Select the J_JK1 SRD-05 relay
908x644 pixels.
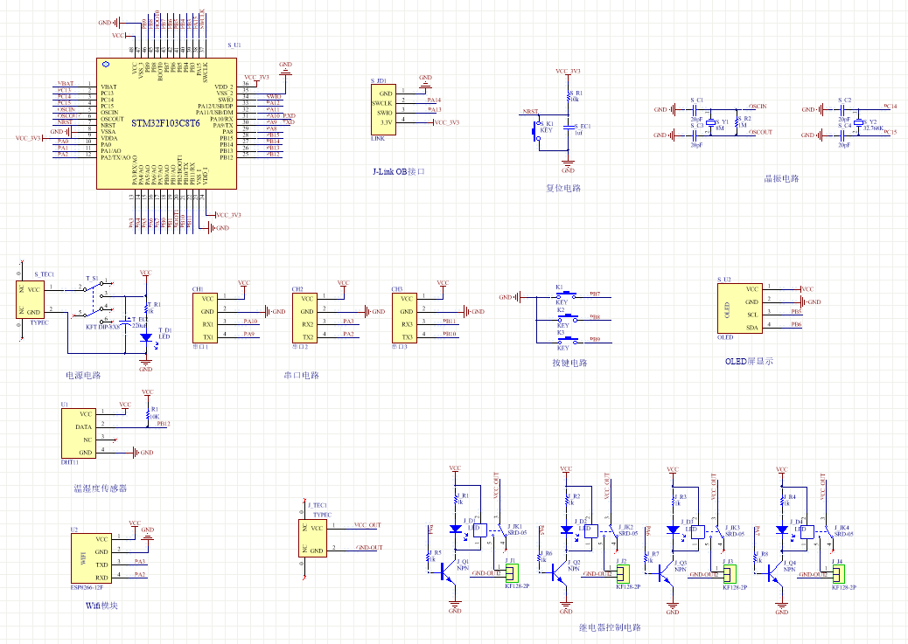(491, 532)
